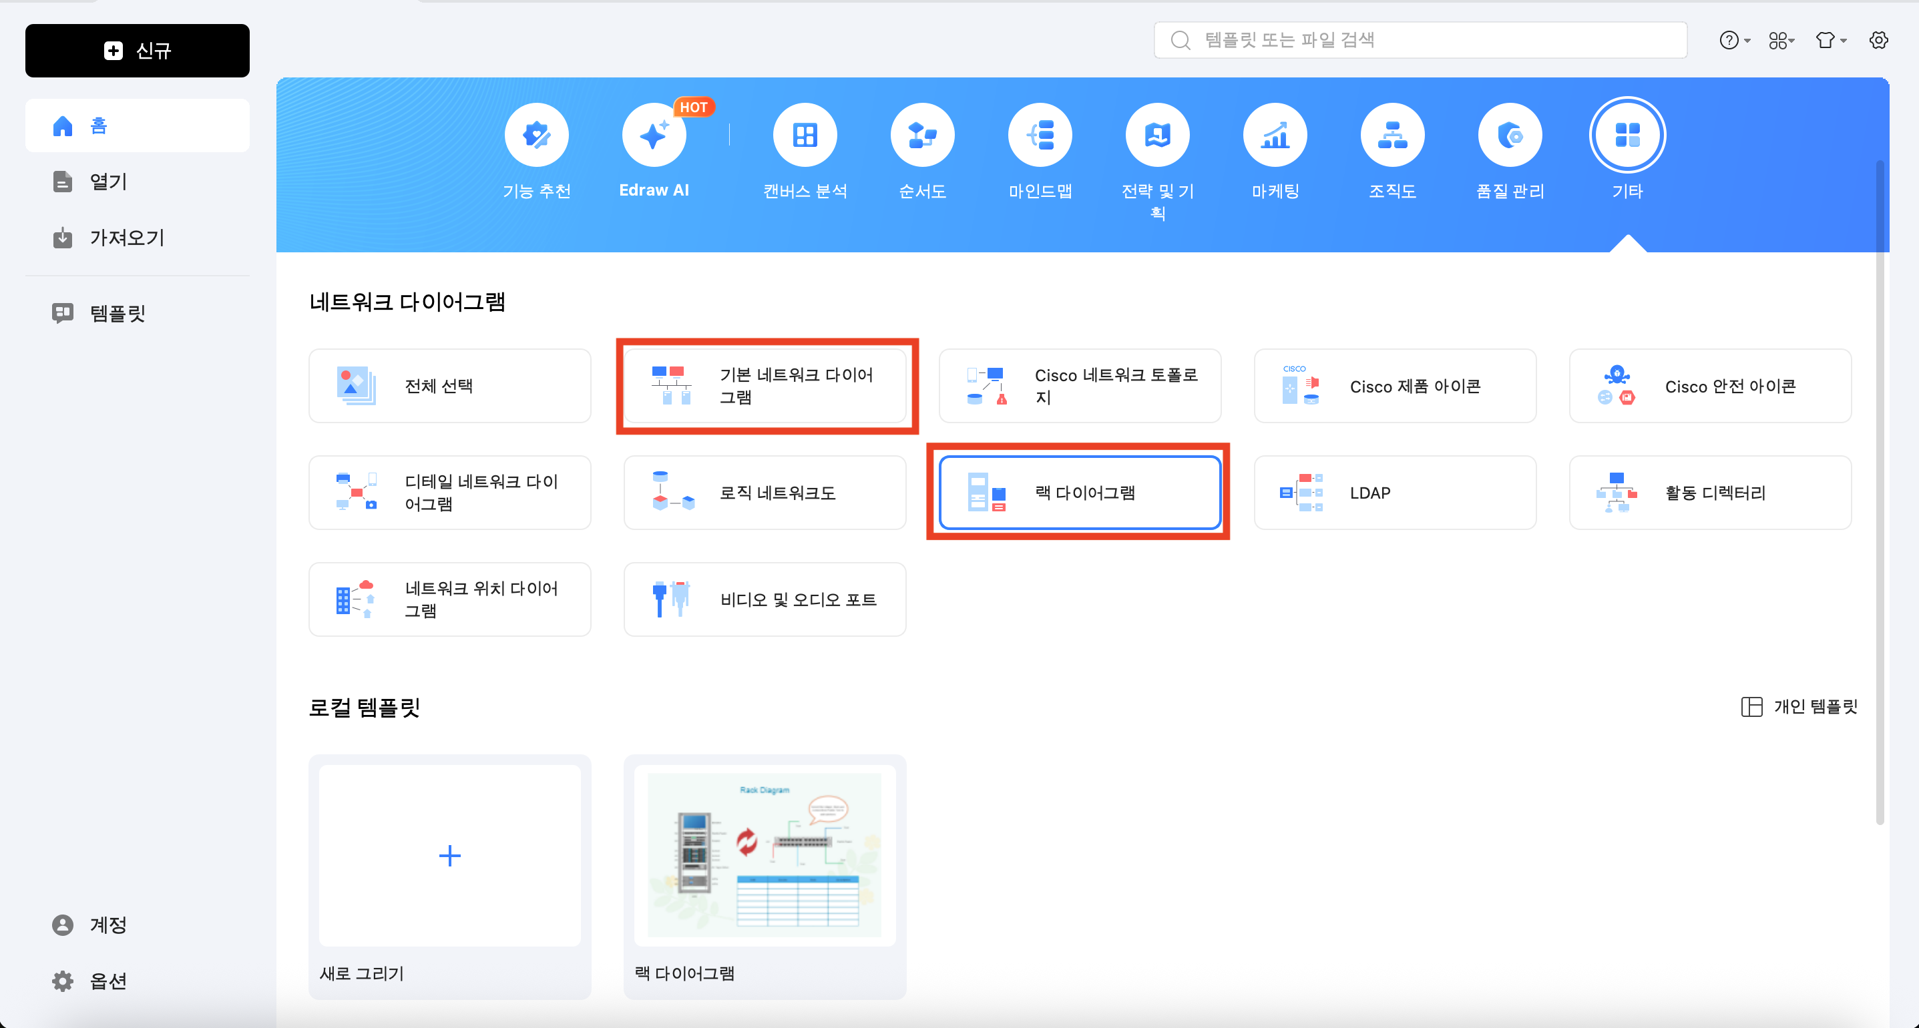Image resolution: width=1919 pixels, height=1028 pixels.
Task: Choose the LDAP card
Action: 1395,493
